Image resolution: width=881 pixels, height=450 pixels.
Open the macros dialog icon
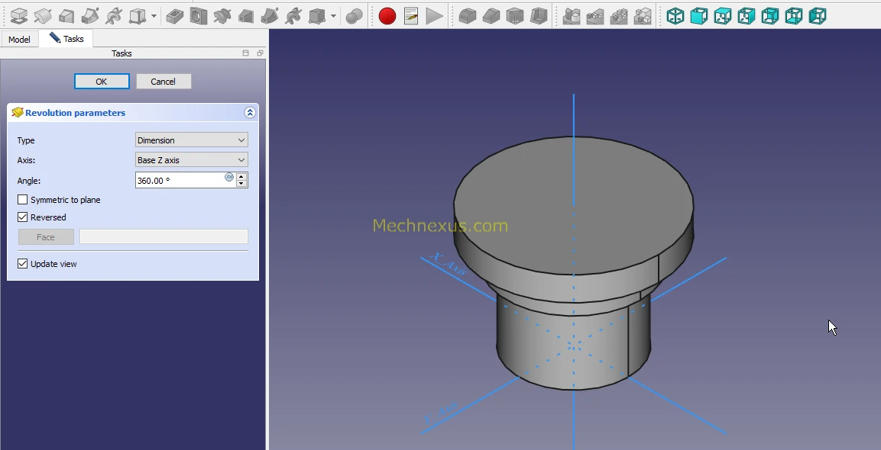pos(411,16)
